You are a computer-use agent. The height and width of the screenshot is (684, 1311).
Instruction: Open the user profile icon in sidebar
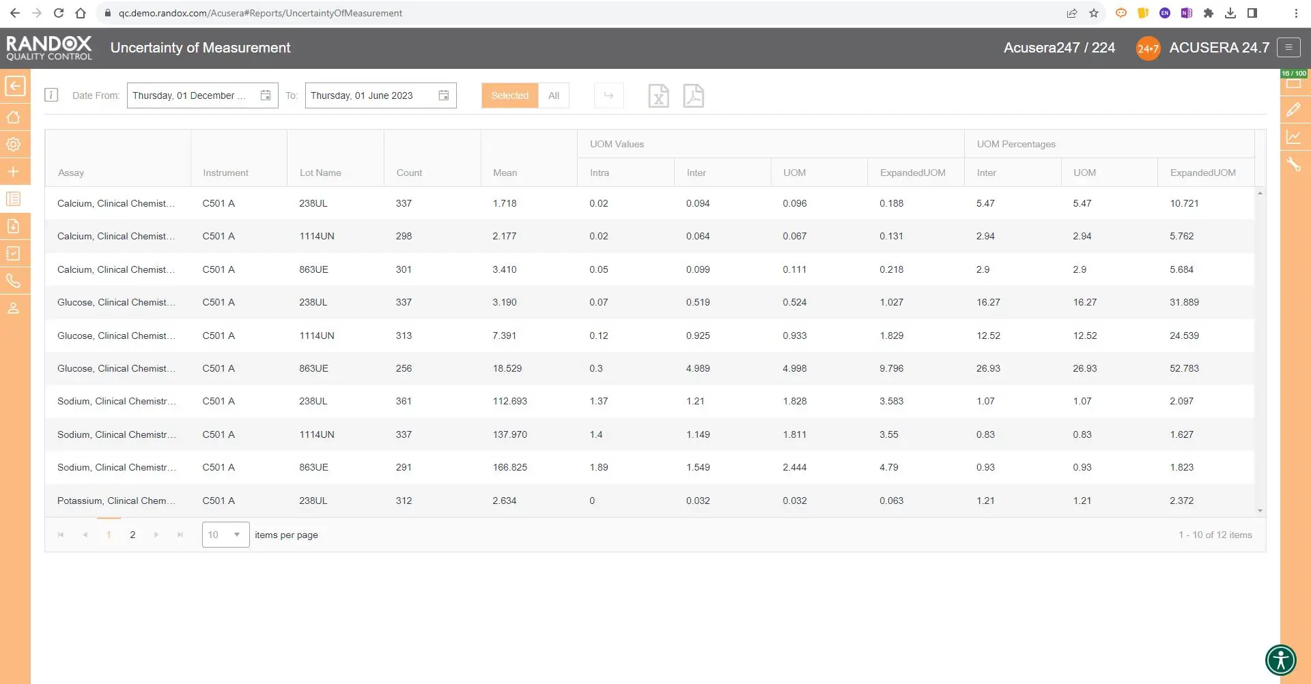[x=14, y=308]
